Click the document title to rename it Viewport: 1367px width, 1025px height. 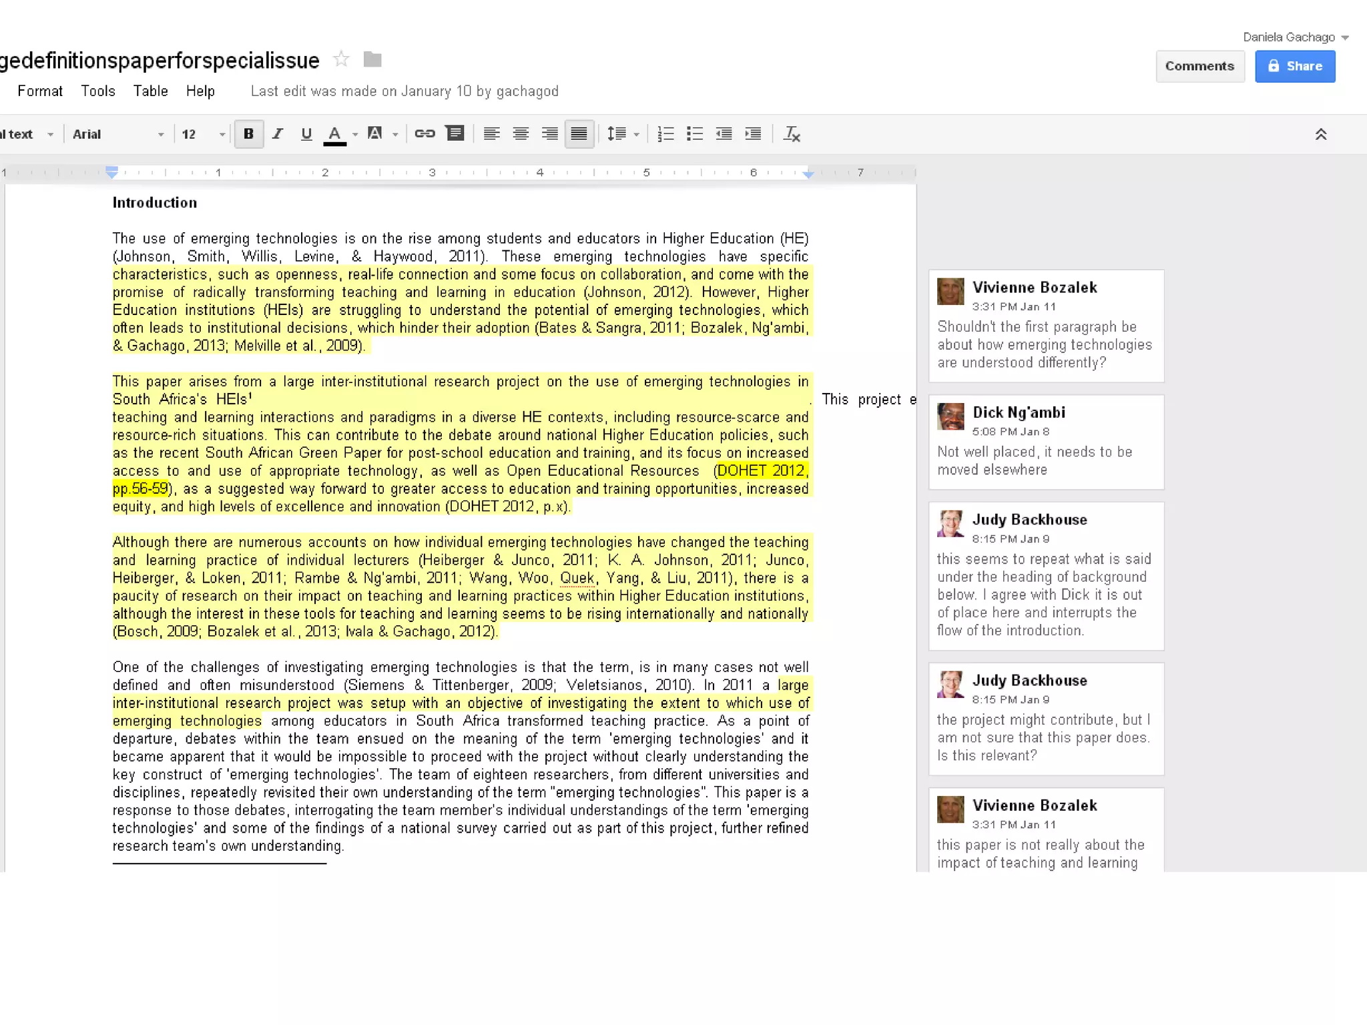coord(160,60)
